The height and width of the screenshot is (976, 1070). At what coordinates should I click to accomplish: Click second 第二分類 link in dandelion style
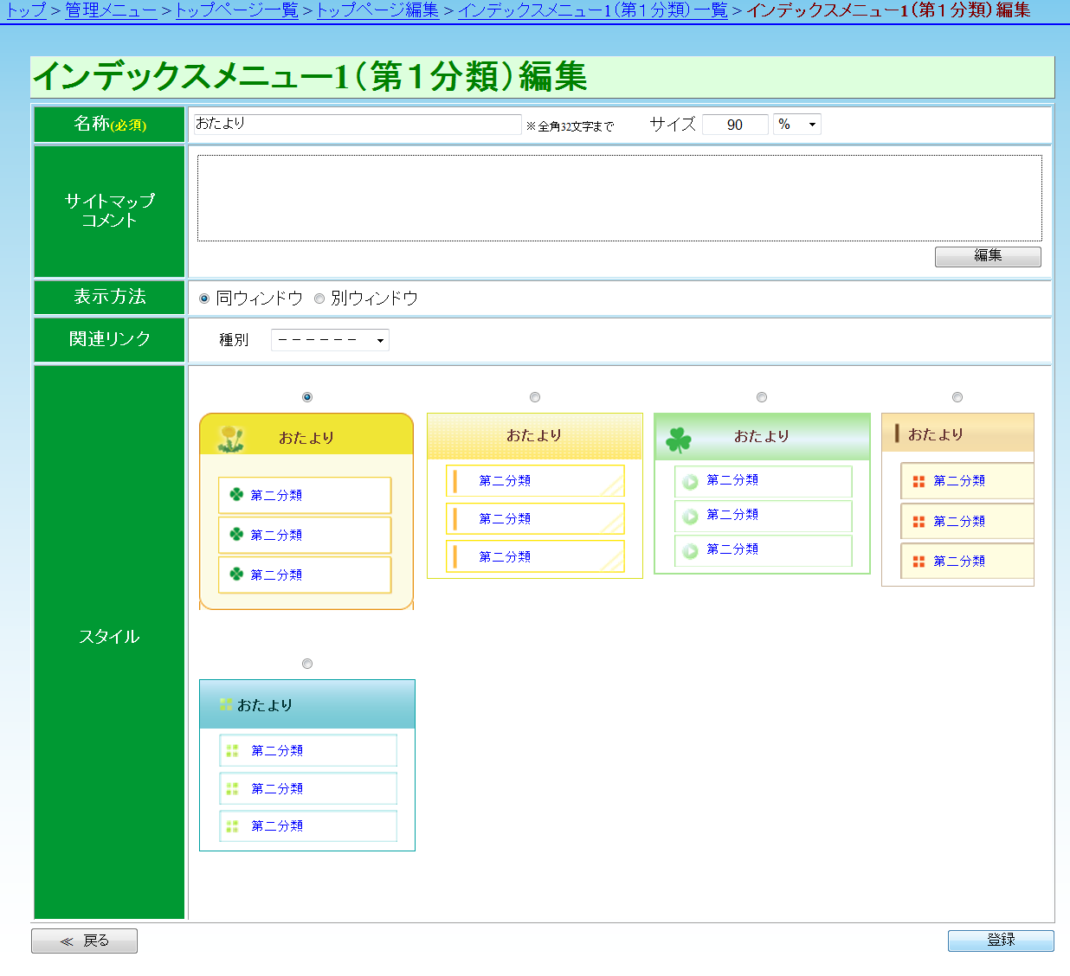[x=276, y=536]
